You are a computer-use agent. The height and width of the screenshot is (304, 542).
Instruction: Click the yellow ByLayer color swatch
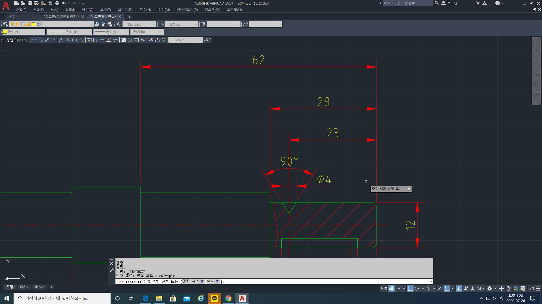(x=5, y=32)
